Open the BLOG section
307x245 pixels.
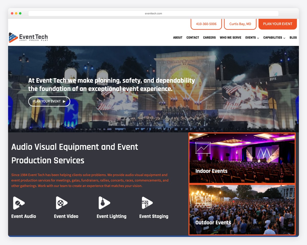click(293, 38)
